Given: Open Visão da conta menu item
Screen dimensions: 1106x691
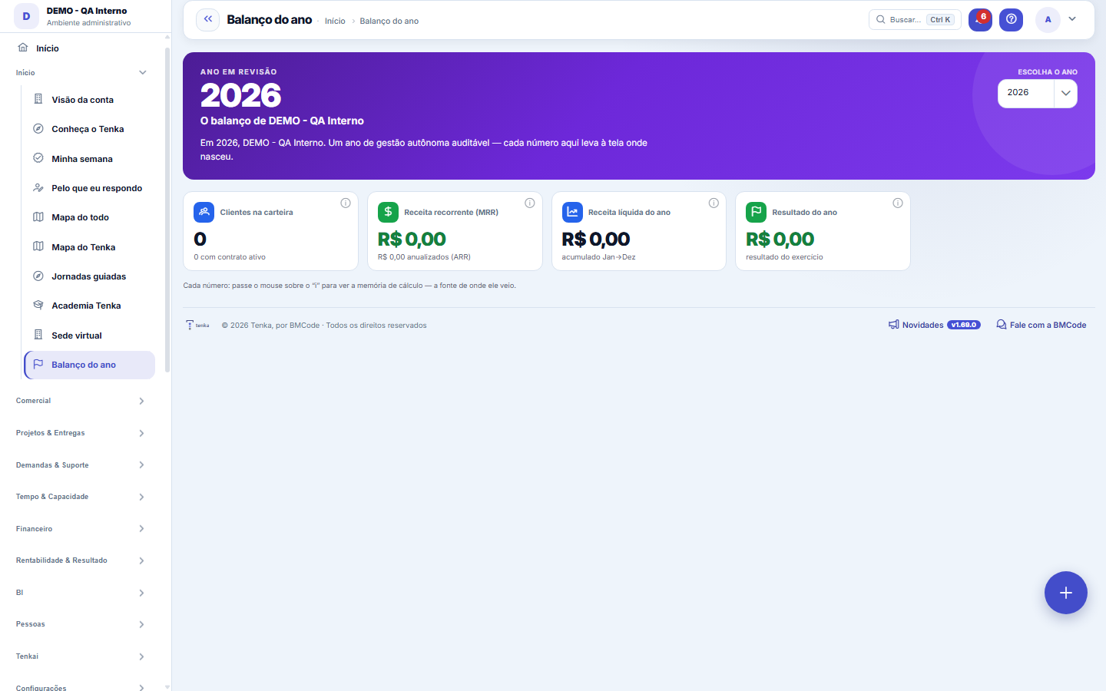Looking at the screenshot, I should point(89,100).
